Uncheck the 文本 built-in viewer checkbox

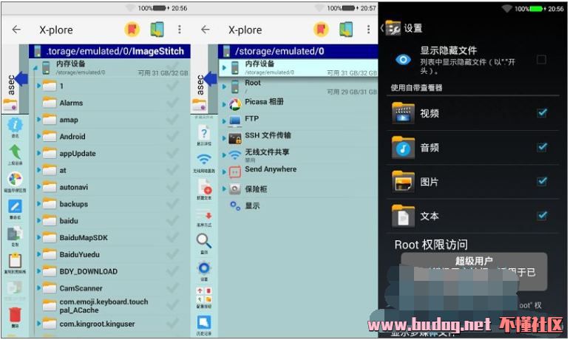pyautogui.click(x=542, y=215)
